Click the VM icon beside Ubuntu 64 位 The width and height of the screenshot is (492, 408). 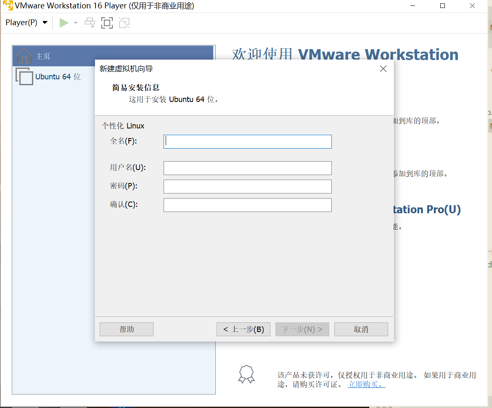[24, 76]
